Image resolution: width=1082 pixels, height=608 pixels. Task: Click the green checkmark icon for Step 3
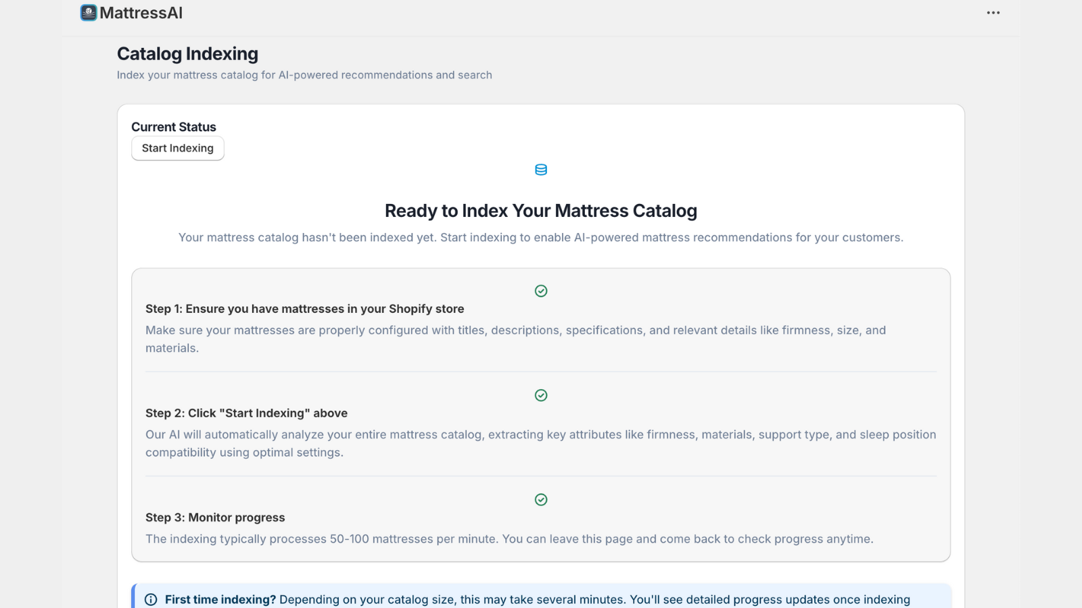[541, 499]
